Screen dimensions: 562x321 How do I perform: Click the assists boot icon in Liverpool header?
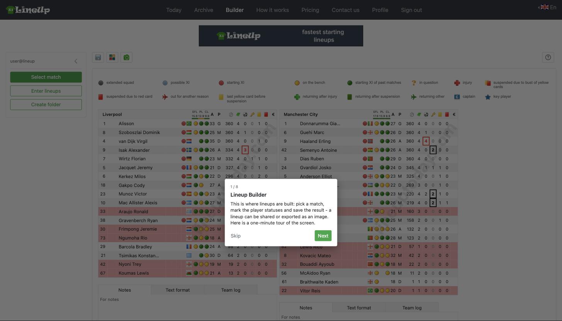point(252,114)
